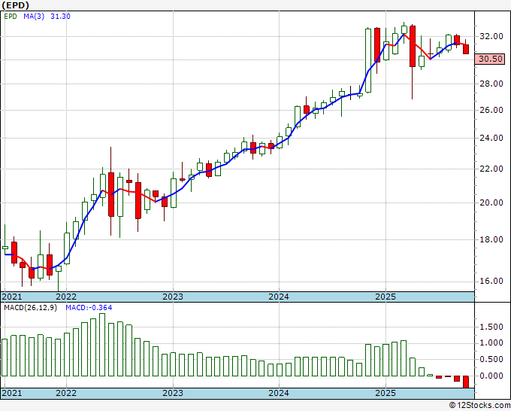Click 2021 on the price chart timeline
This screenshot has width=511, height=411.
(12, 297)
